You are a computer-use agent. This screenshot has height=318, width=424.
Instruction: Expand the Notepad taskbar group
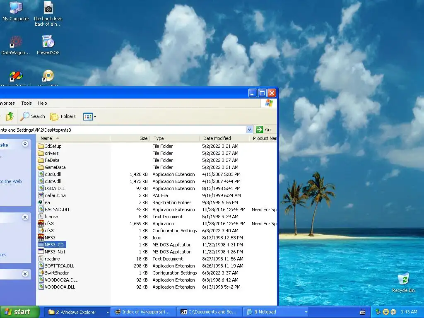(306, 312)
